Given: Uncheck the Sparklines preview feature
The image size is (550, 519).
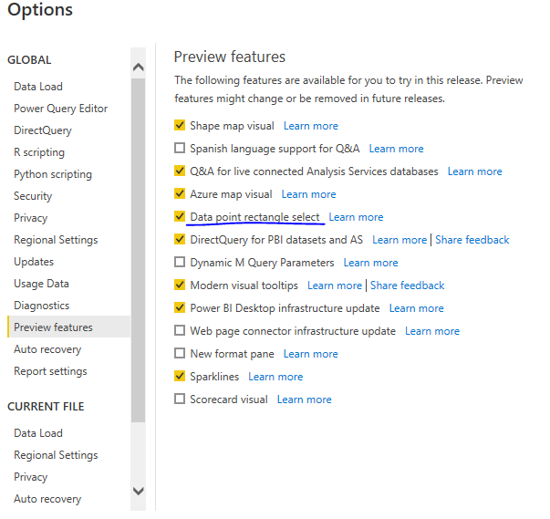Looking at the screenshot, I should (x=180, y=376).
